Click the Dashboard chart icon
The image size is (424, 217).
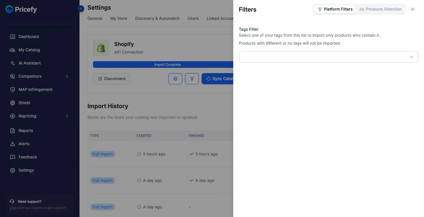coord(13,37)
